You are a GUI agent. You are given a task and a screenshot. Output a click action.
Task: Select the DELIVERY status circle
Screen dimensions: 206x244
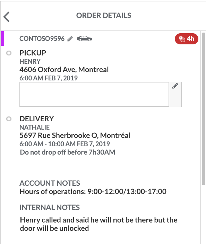click(9, 119)
